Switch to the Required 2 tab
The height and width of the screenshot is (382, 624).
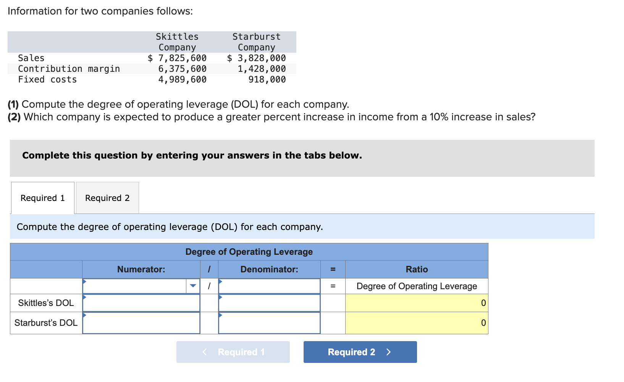coord(107,198)
